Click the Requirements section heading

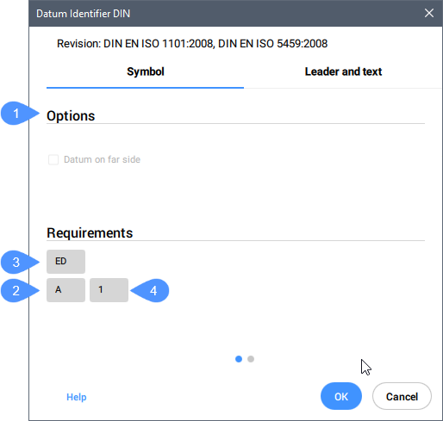[x=90, y=232]
